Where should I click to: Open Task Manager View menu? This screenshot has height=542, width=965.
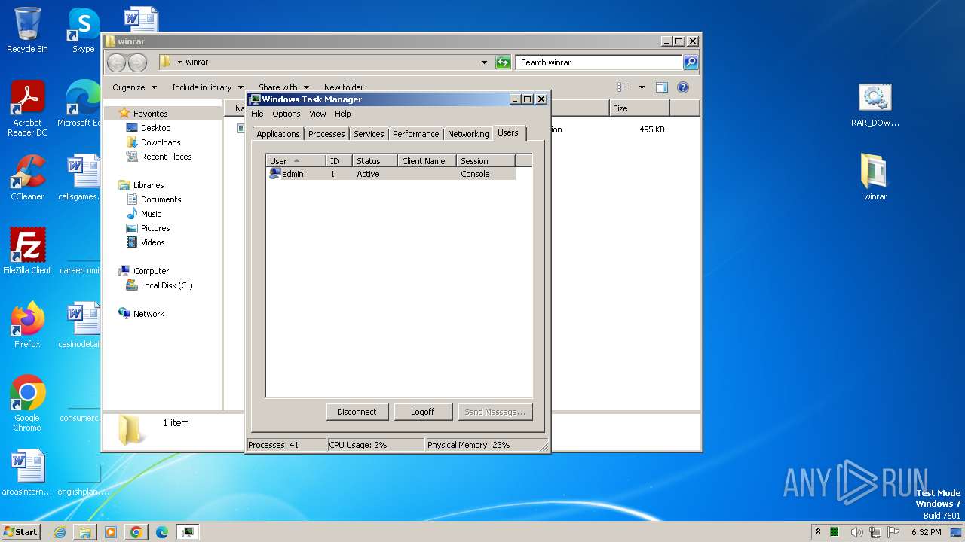click(317, 114)
